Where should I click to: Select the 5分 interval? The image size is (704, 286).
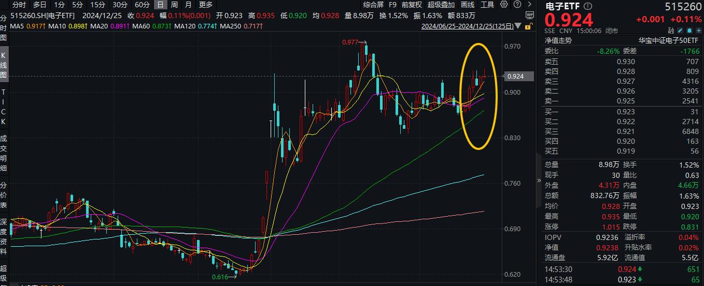[x=77, y=5]
